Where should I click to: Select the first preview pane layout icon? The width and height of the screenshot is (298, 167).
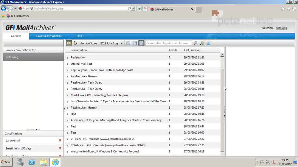click(128, 43)
